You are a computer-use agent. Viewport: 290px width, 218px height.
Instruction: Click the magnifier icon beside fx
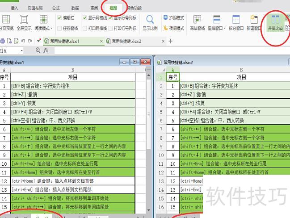coord(38,50)
